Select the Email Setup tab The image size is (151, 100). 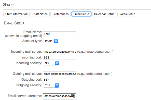pyautogui.click(x=81, y=14)
